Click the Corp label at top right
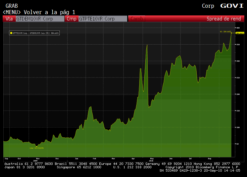 coord(208,6)
